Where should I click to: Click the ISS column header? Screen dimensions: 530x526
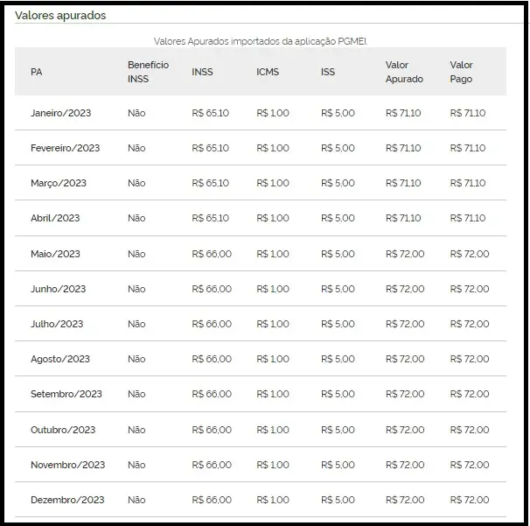(x=328, y=72)
